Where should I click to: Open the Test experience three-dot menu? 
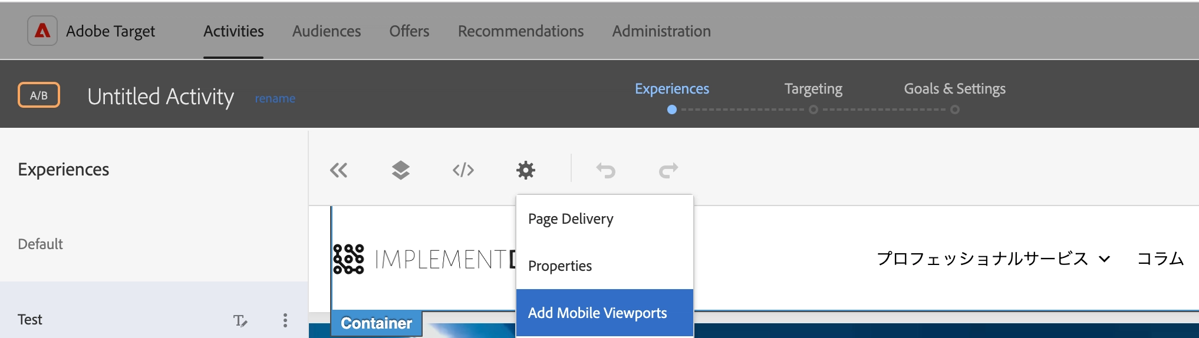pyautogui.click(x=285, y=320)
